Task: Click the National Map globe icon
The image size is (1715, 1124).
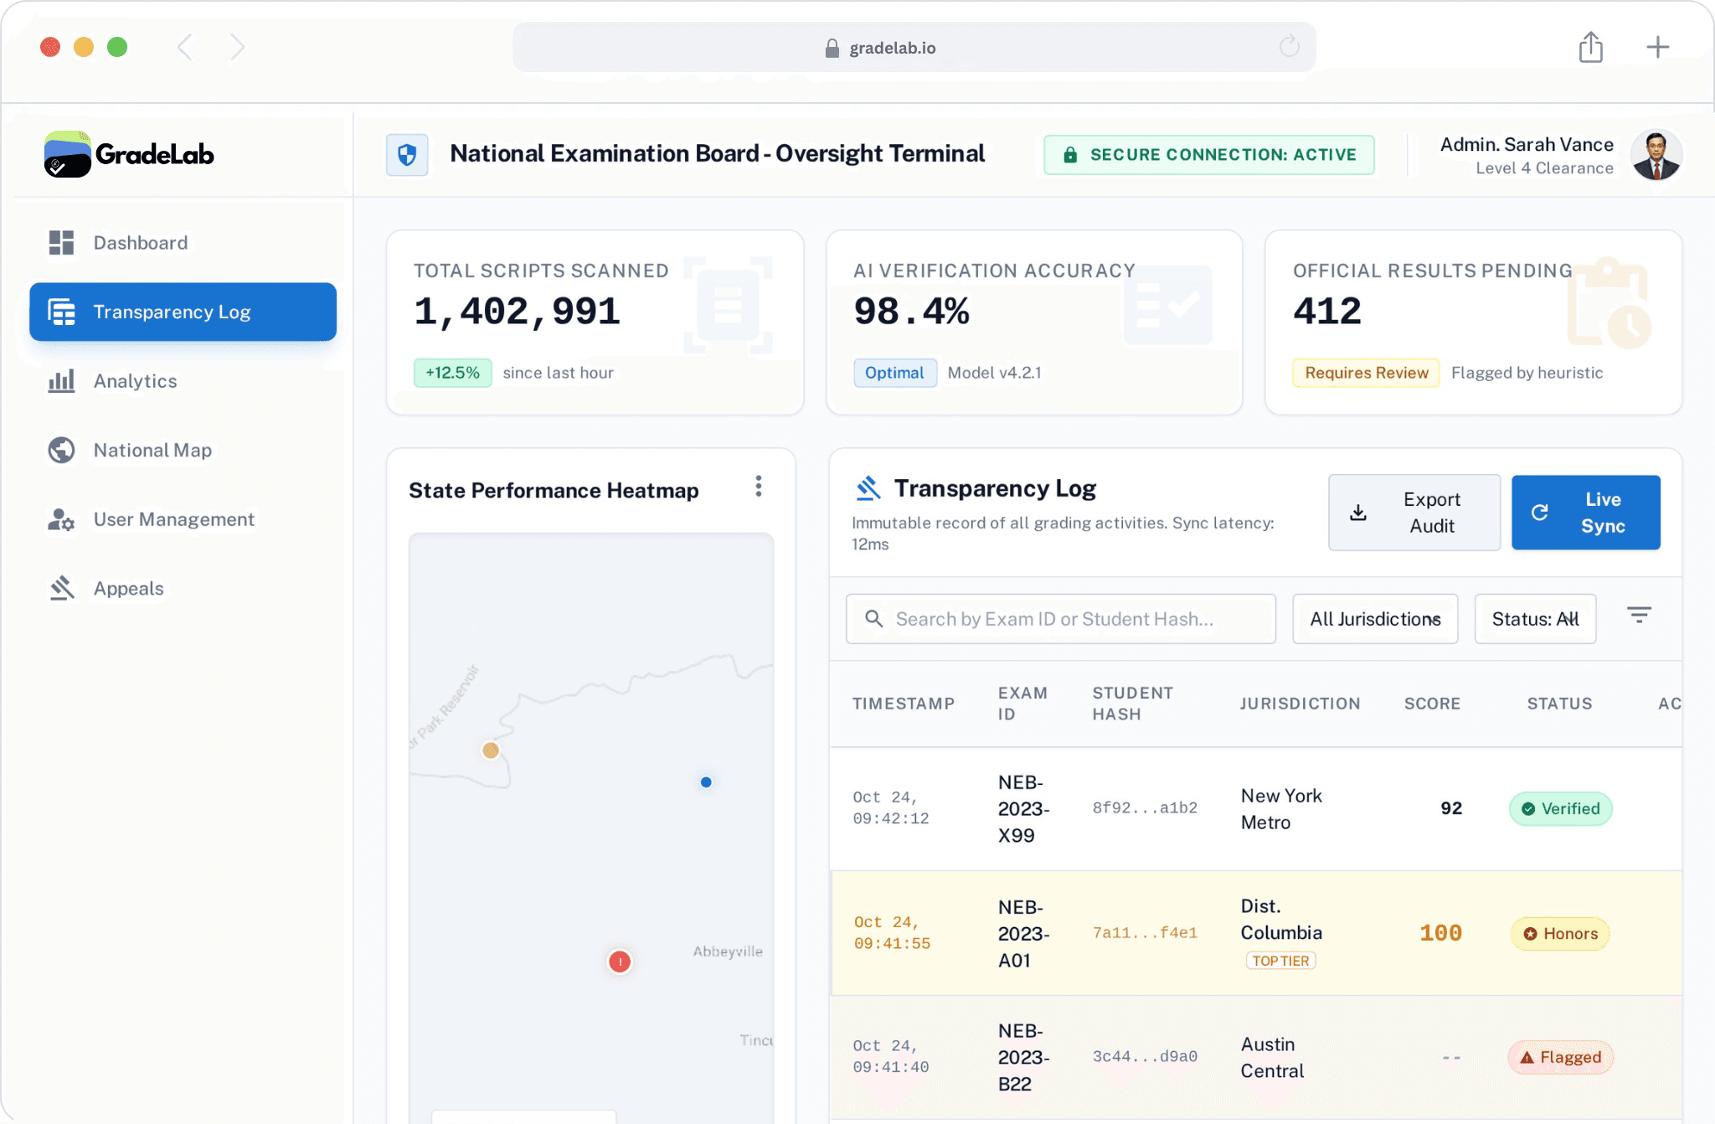Action: 61,451
